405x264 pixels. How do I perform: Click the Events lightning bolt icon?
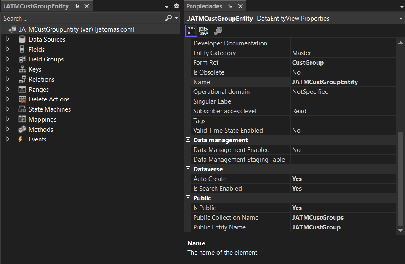click(21, 139)
